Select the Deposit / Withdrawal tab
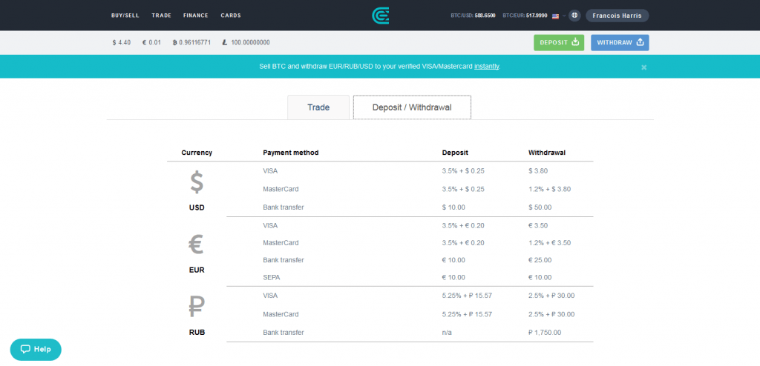This screenshot has width=760, height=366. tap(412, 107)
